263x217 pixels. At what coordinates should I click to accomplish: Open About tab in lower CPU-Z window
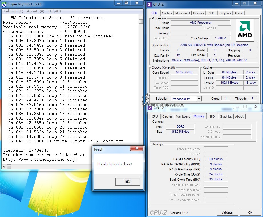[x=239, y=116]
